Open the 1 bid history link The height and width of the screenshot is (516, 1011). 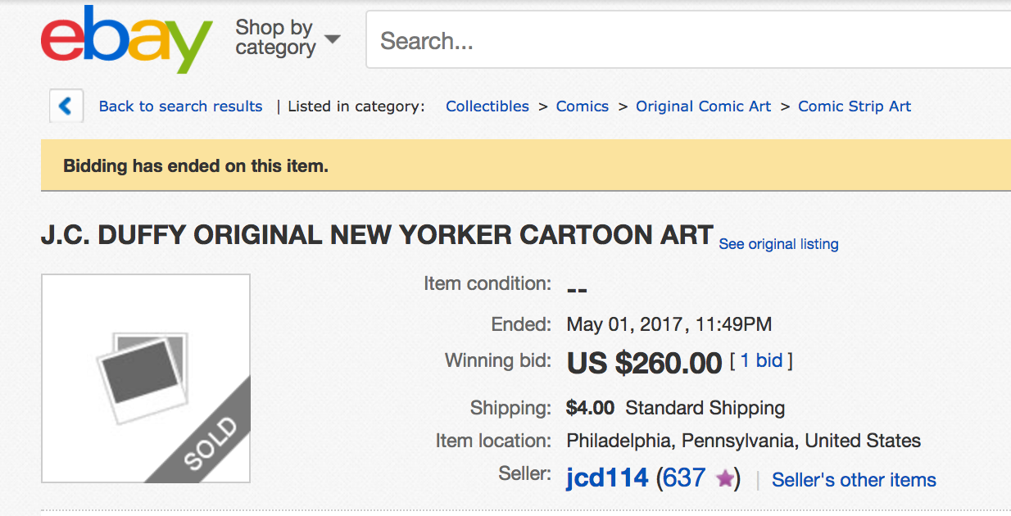762,360
